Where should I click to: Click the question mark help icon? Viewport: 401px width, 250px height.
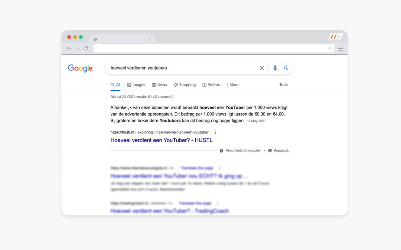click(x=221, y=151)
